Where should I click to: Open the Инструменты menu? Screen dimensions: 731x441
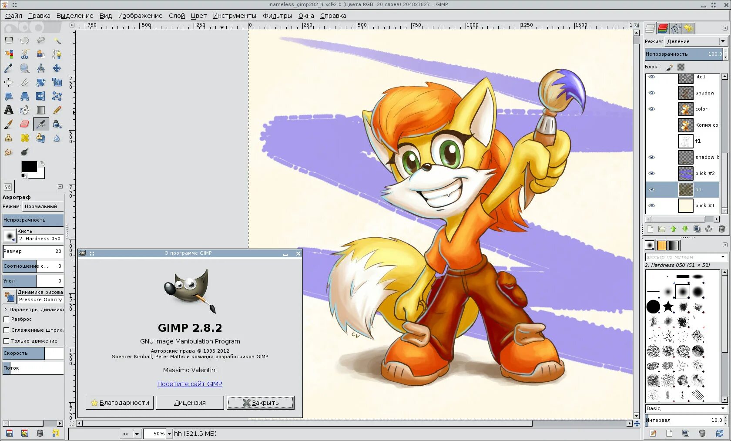(x=235, y=16)
